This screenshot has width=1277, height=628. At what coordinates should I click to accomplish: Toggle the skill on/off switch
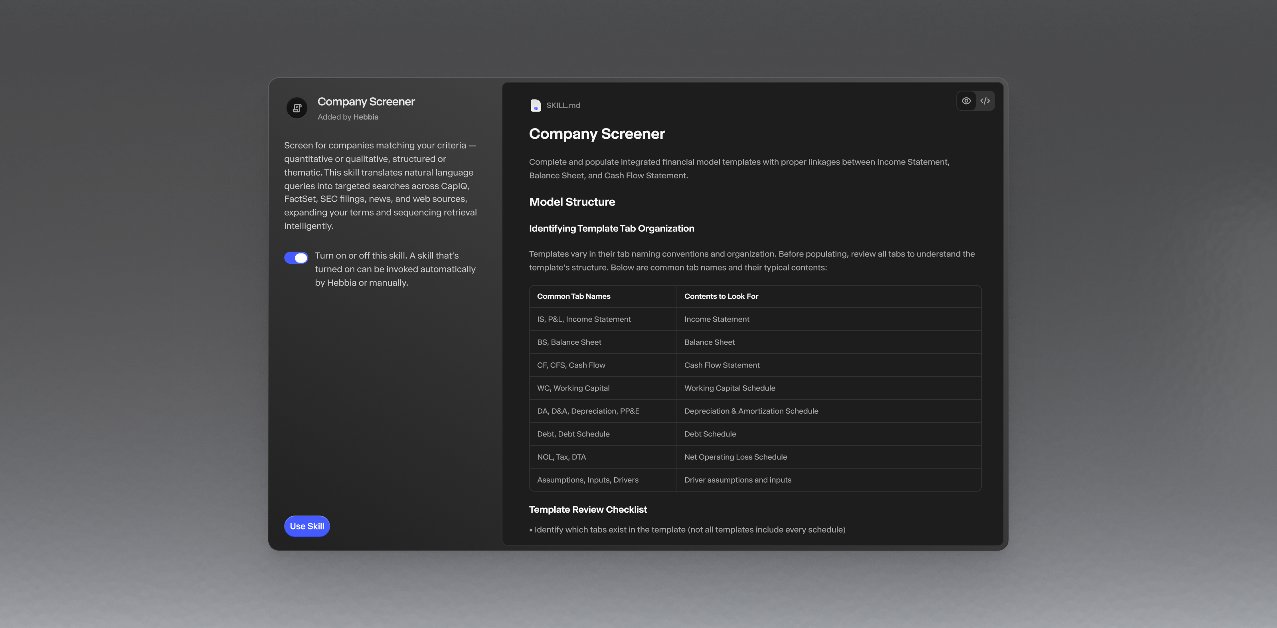tap(296, 258)
